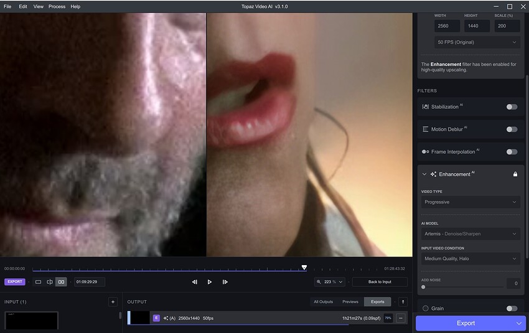
Task: Click the Grain filter circle icon
Action: (426, 308)
